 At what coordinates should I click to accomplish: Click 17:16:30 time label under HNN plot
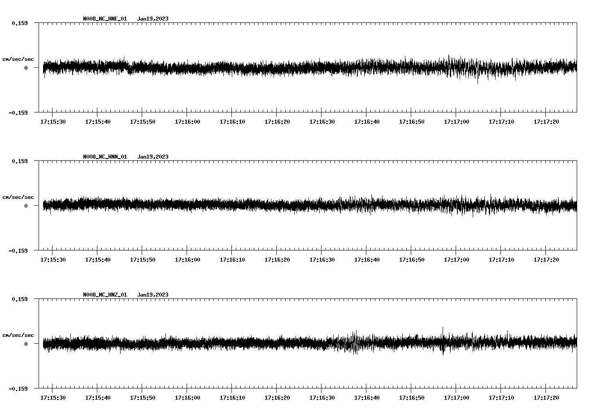tap(322, 260)
